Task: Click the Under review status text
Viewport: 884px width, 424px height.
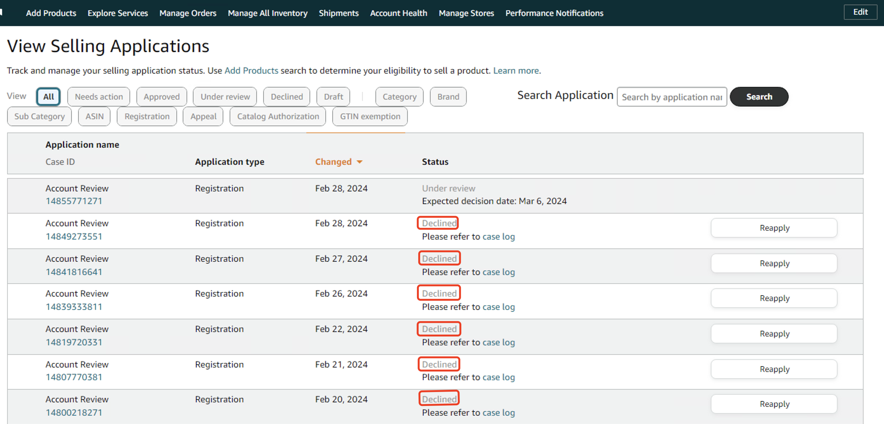Action: (x=449, y=188)
